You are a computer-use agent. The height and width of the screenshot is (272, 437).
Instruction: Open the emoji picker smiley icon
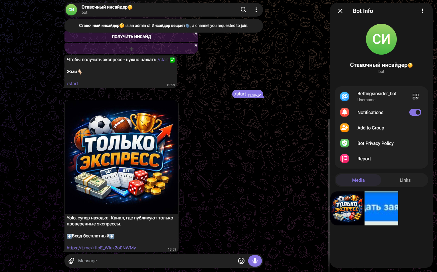241,261
